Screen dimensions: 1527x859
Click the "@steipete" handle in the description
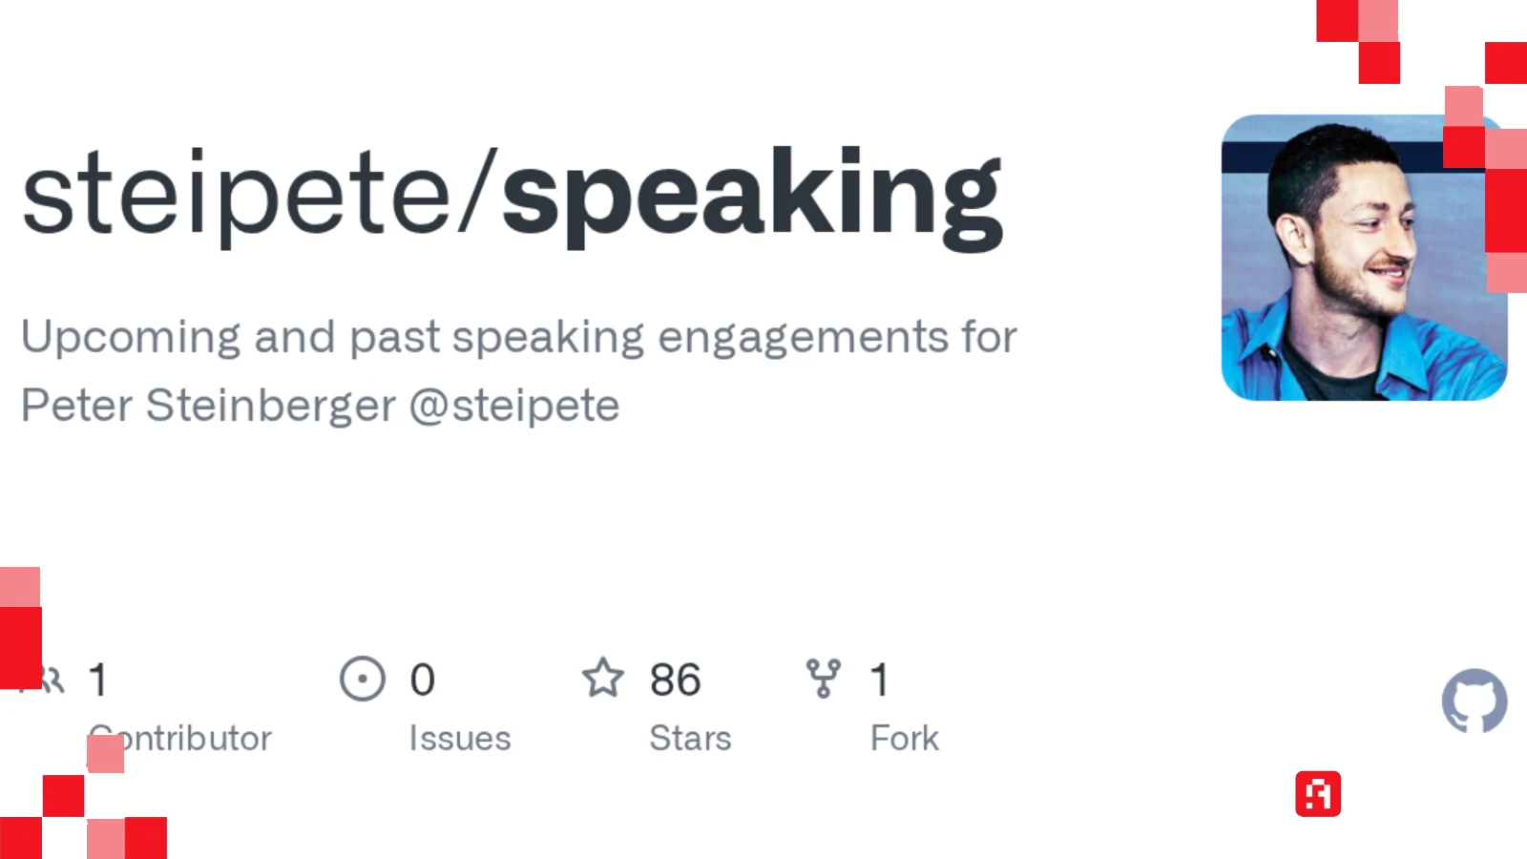(x=514, y=406)
